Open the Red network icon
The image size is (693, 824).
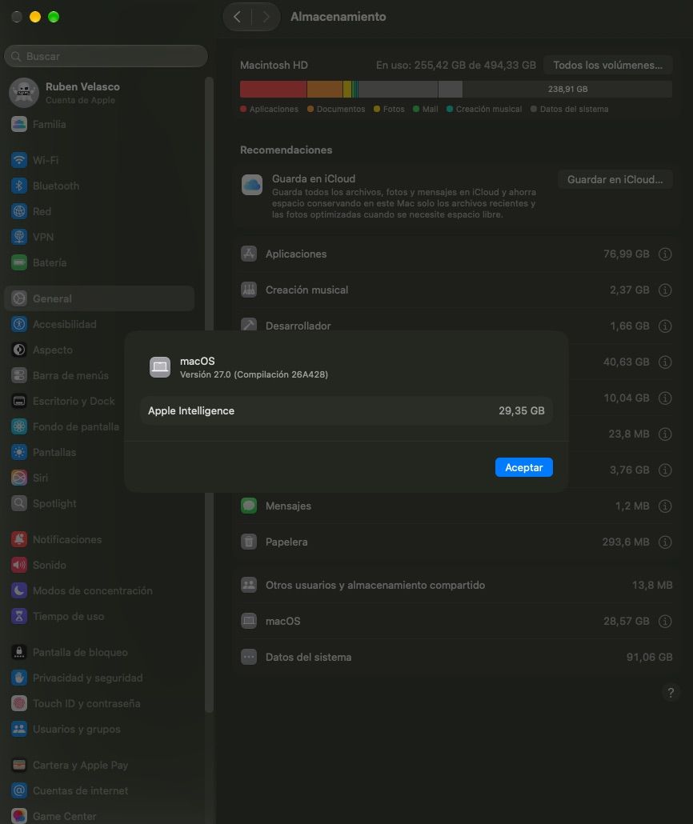click(19, 211)
